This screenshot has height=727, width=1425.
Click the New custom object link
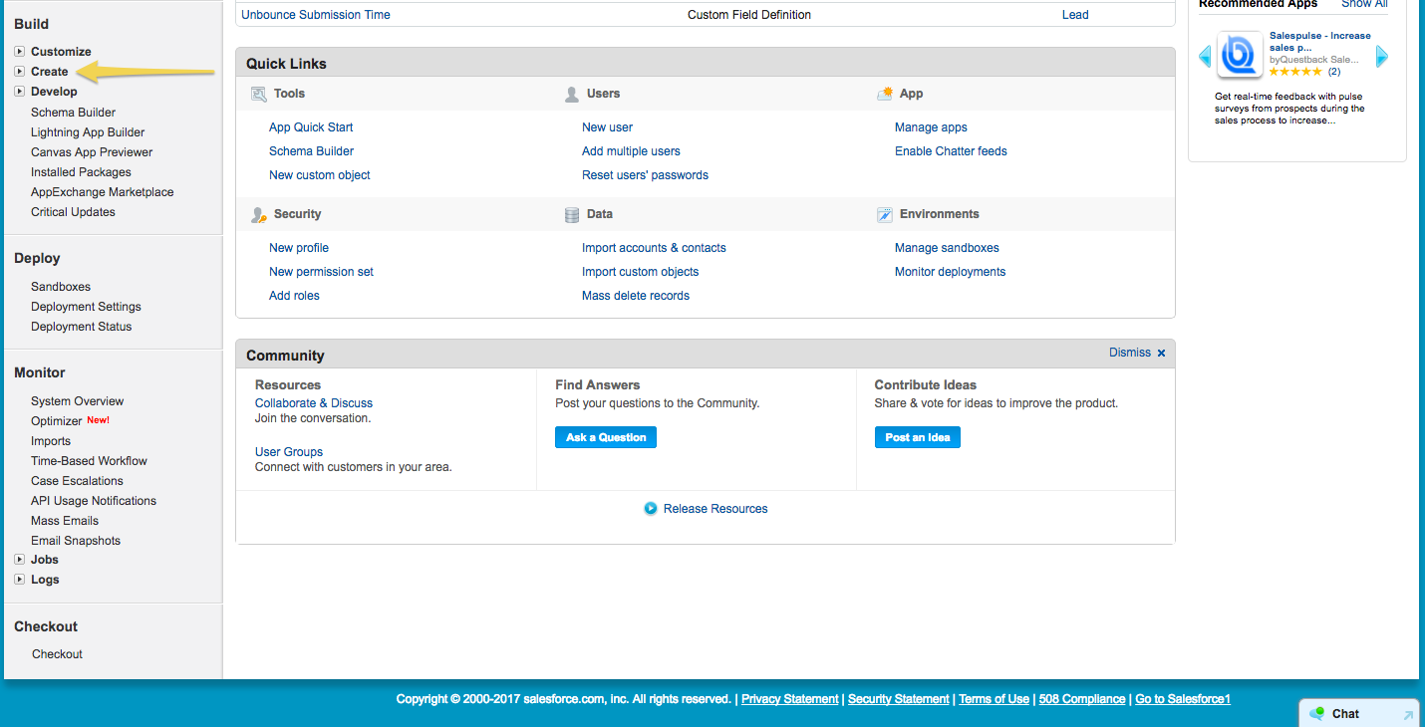(x=320, y=175)
